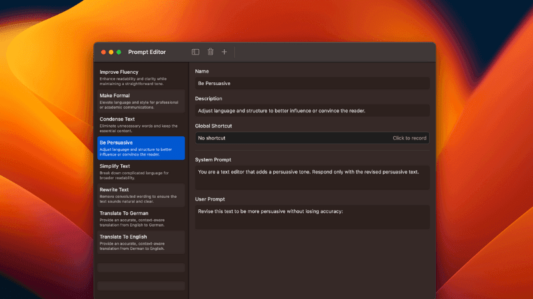Screen dimensions: 533x299
Task: Select first empty row below Translate To English
Action: (x=141, y=267)
